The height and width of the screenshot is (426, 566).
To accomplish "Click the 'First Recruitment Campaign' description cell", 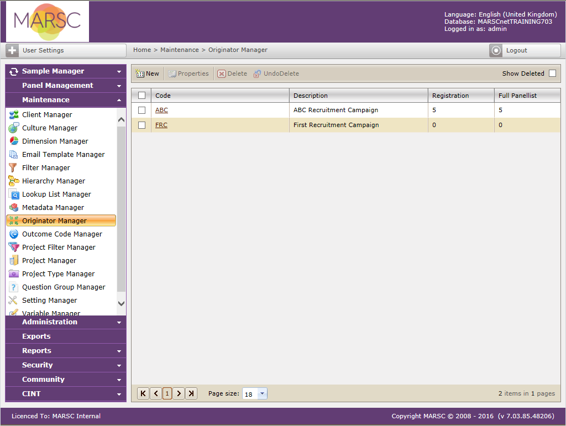I will pos(358,125).
